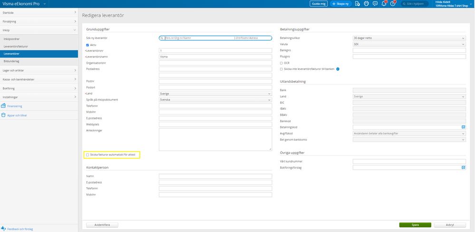475x232 pixels.
Task: Click the Organisationsnr input field
Action: 215,63
